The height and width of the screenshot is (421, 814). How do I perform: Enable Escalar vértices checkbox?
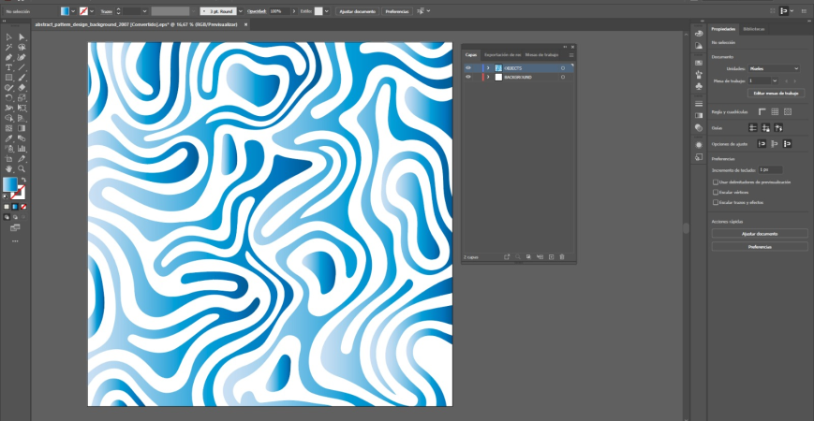[716, 192]
